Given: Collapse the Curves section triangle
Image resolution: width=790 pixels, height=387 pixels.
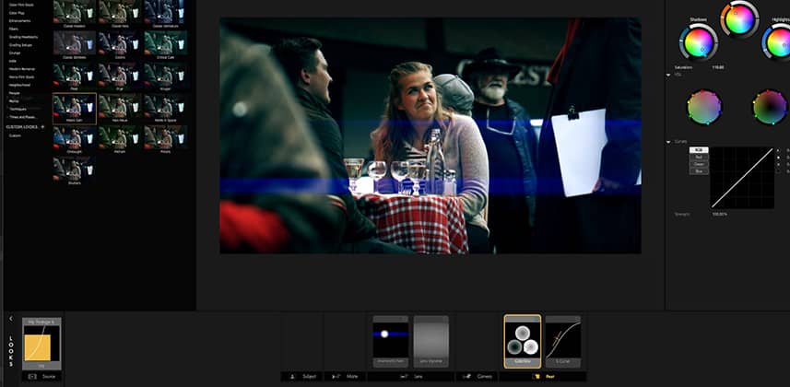Looking at the screenshot, I should pos(668,142).
